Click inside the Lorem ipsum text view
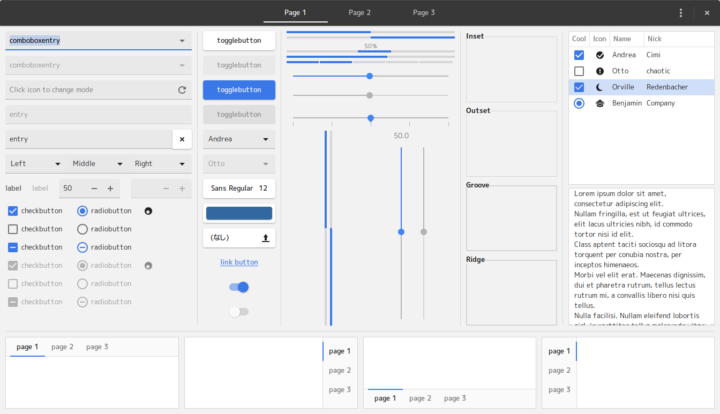The image size is (720, 414). (641, 257)
